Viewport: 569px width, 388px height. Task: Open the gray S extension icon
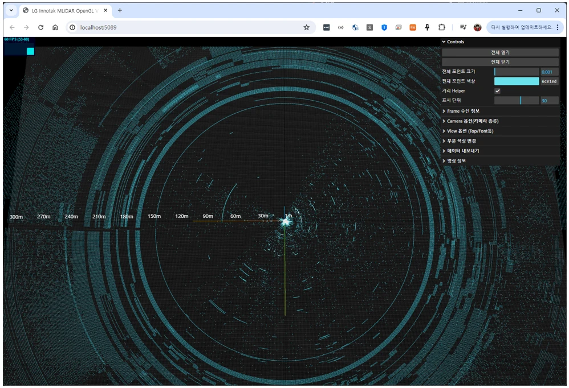click(369, 27)
